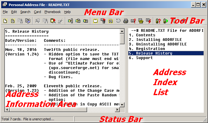Image resolution: width=208 pixels, height=123 pixels.
Task: Click the sparkling card with lines icon
Action: (x=111, y=21)
